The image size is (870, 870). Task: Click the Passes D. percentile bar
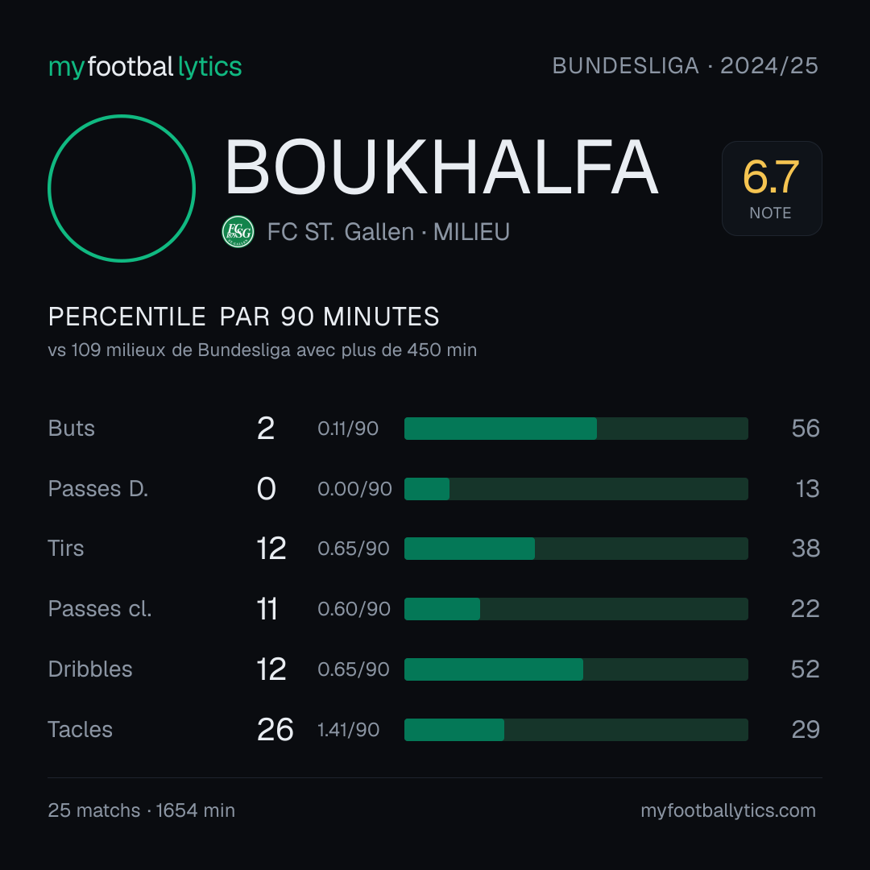(576, 489)
